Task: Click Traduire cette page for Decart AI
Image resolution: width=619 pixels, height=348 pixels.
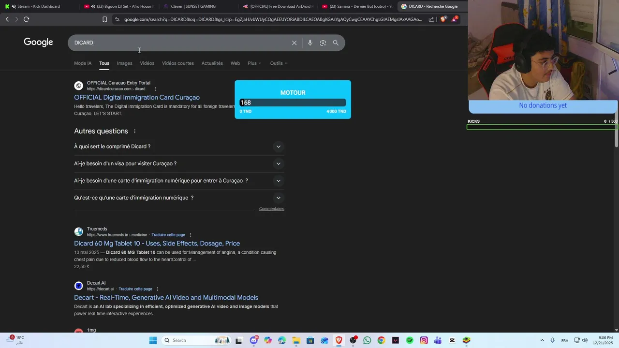Action: pos(135,289)
